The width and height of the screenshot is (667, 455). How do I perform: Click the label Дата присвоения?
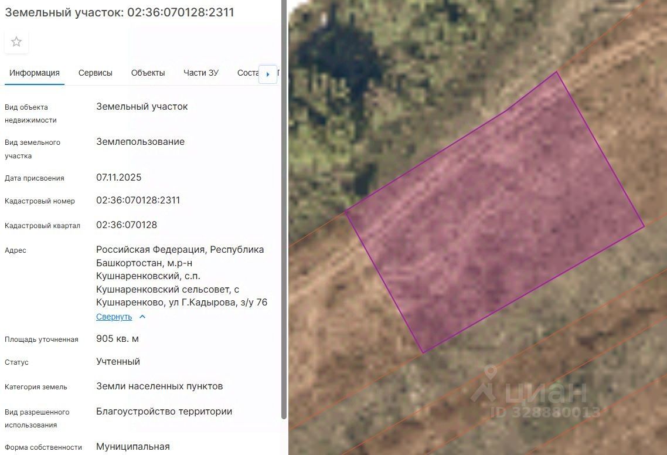[x=35, y=178]
